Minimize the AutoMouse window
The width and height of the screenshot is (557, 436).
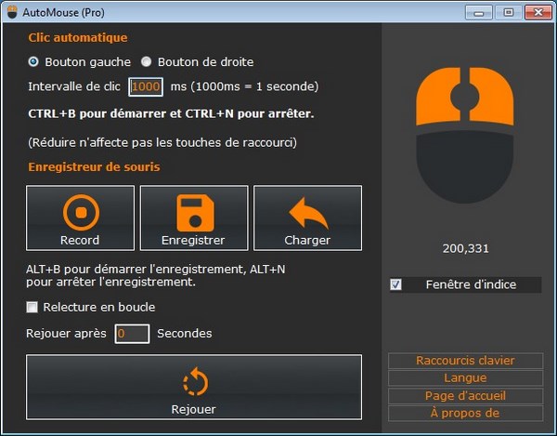tap(479, 13)
